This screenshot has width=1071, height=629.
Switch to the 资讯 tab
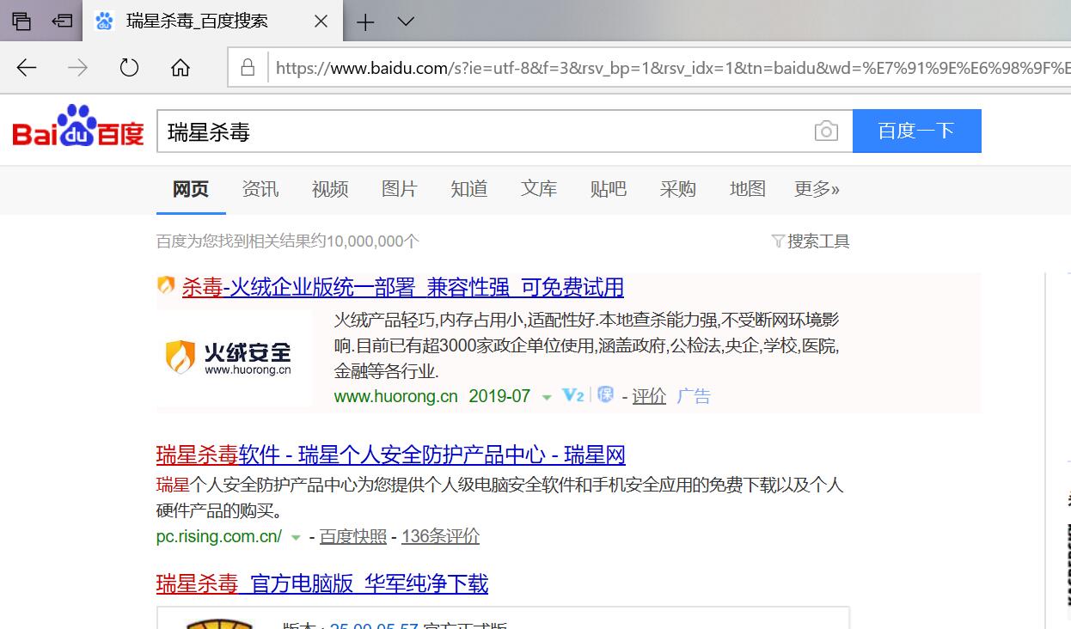260,189
